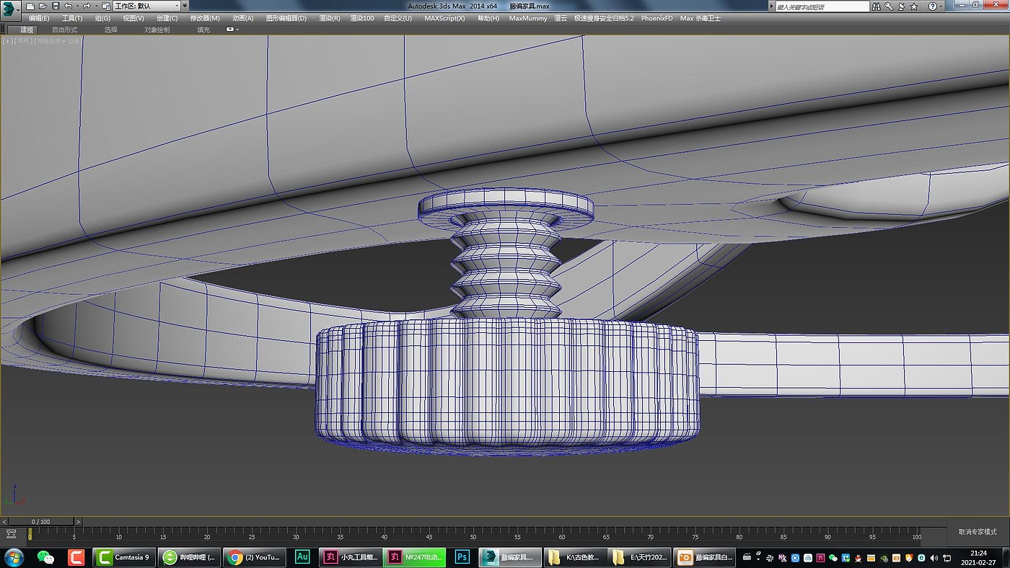Screen dimensions: 1010x568
Task: Click the Undo arrow icon
Action: pos(68,6)
